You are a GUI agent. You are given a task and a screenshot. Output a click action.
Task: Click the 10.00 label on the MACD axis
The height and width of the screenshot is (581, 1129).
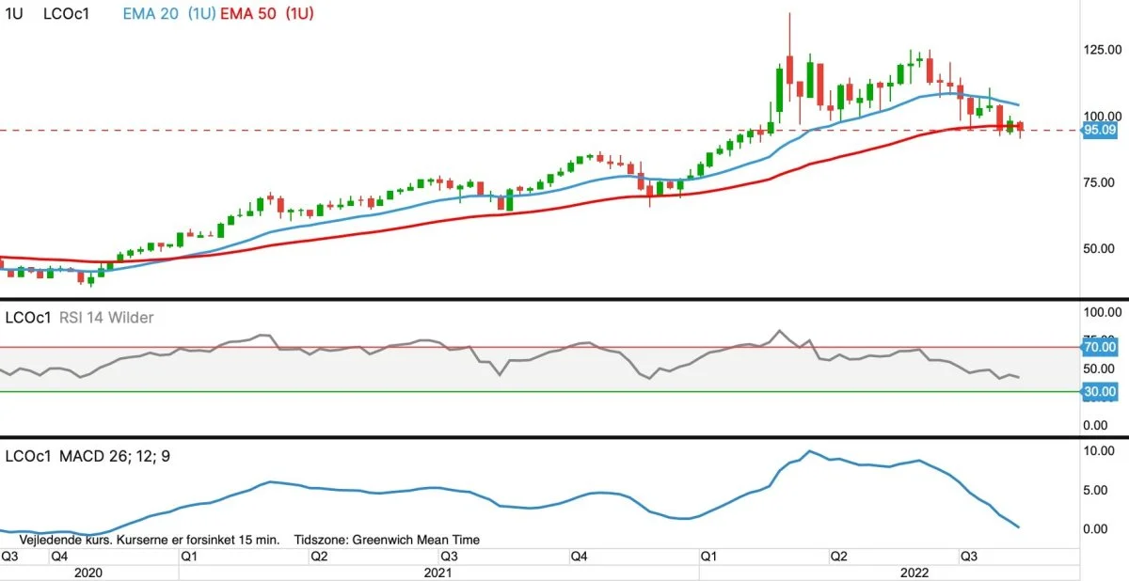pos(1100,451)
